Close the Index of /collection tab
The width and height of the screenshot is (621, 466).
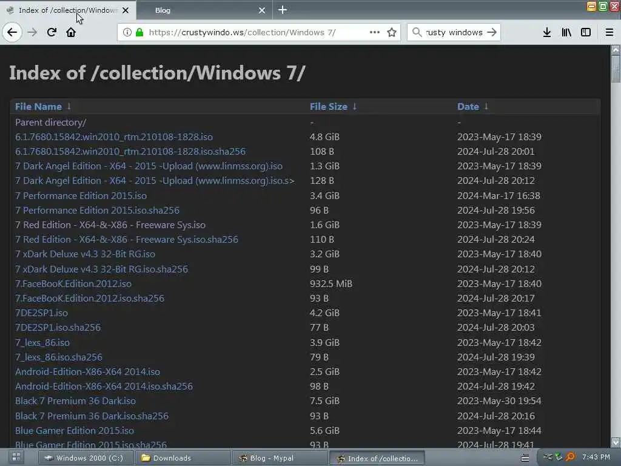tap(126, 10)
